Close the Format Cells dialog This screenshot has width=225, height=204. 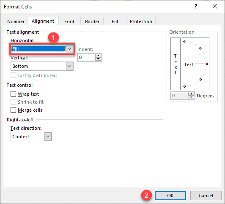215,6
